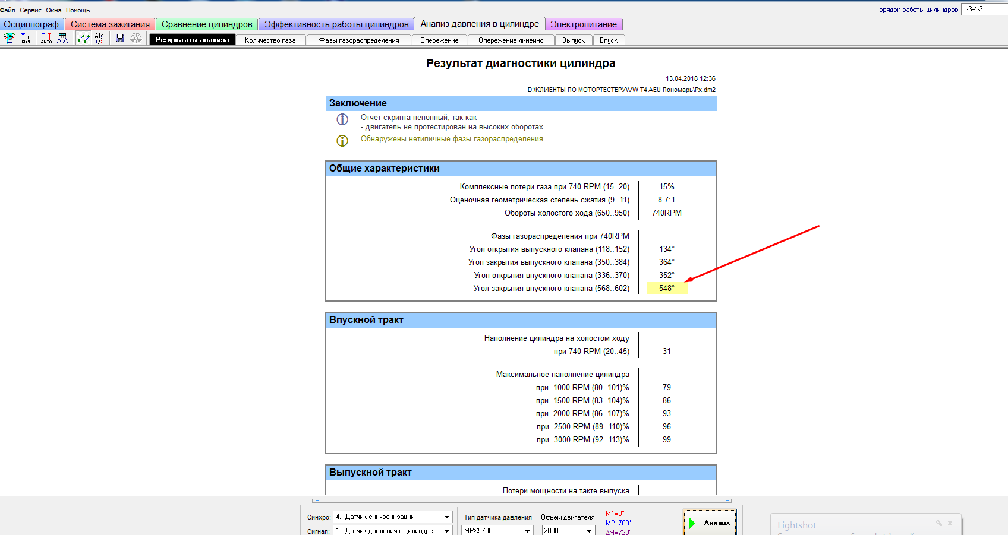This screenshot has height=535, width=1008.
Task: Click the Обнаружены нетипичные фазы газораспределения warning text
Action: tap(452, 139)
